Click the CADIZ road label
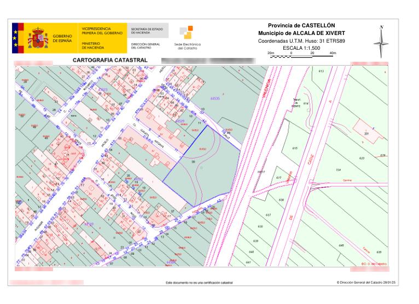This screenshot has height=304, width=419. click(310, 159)
